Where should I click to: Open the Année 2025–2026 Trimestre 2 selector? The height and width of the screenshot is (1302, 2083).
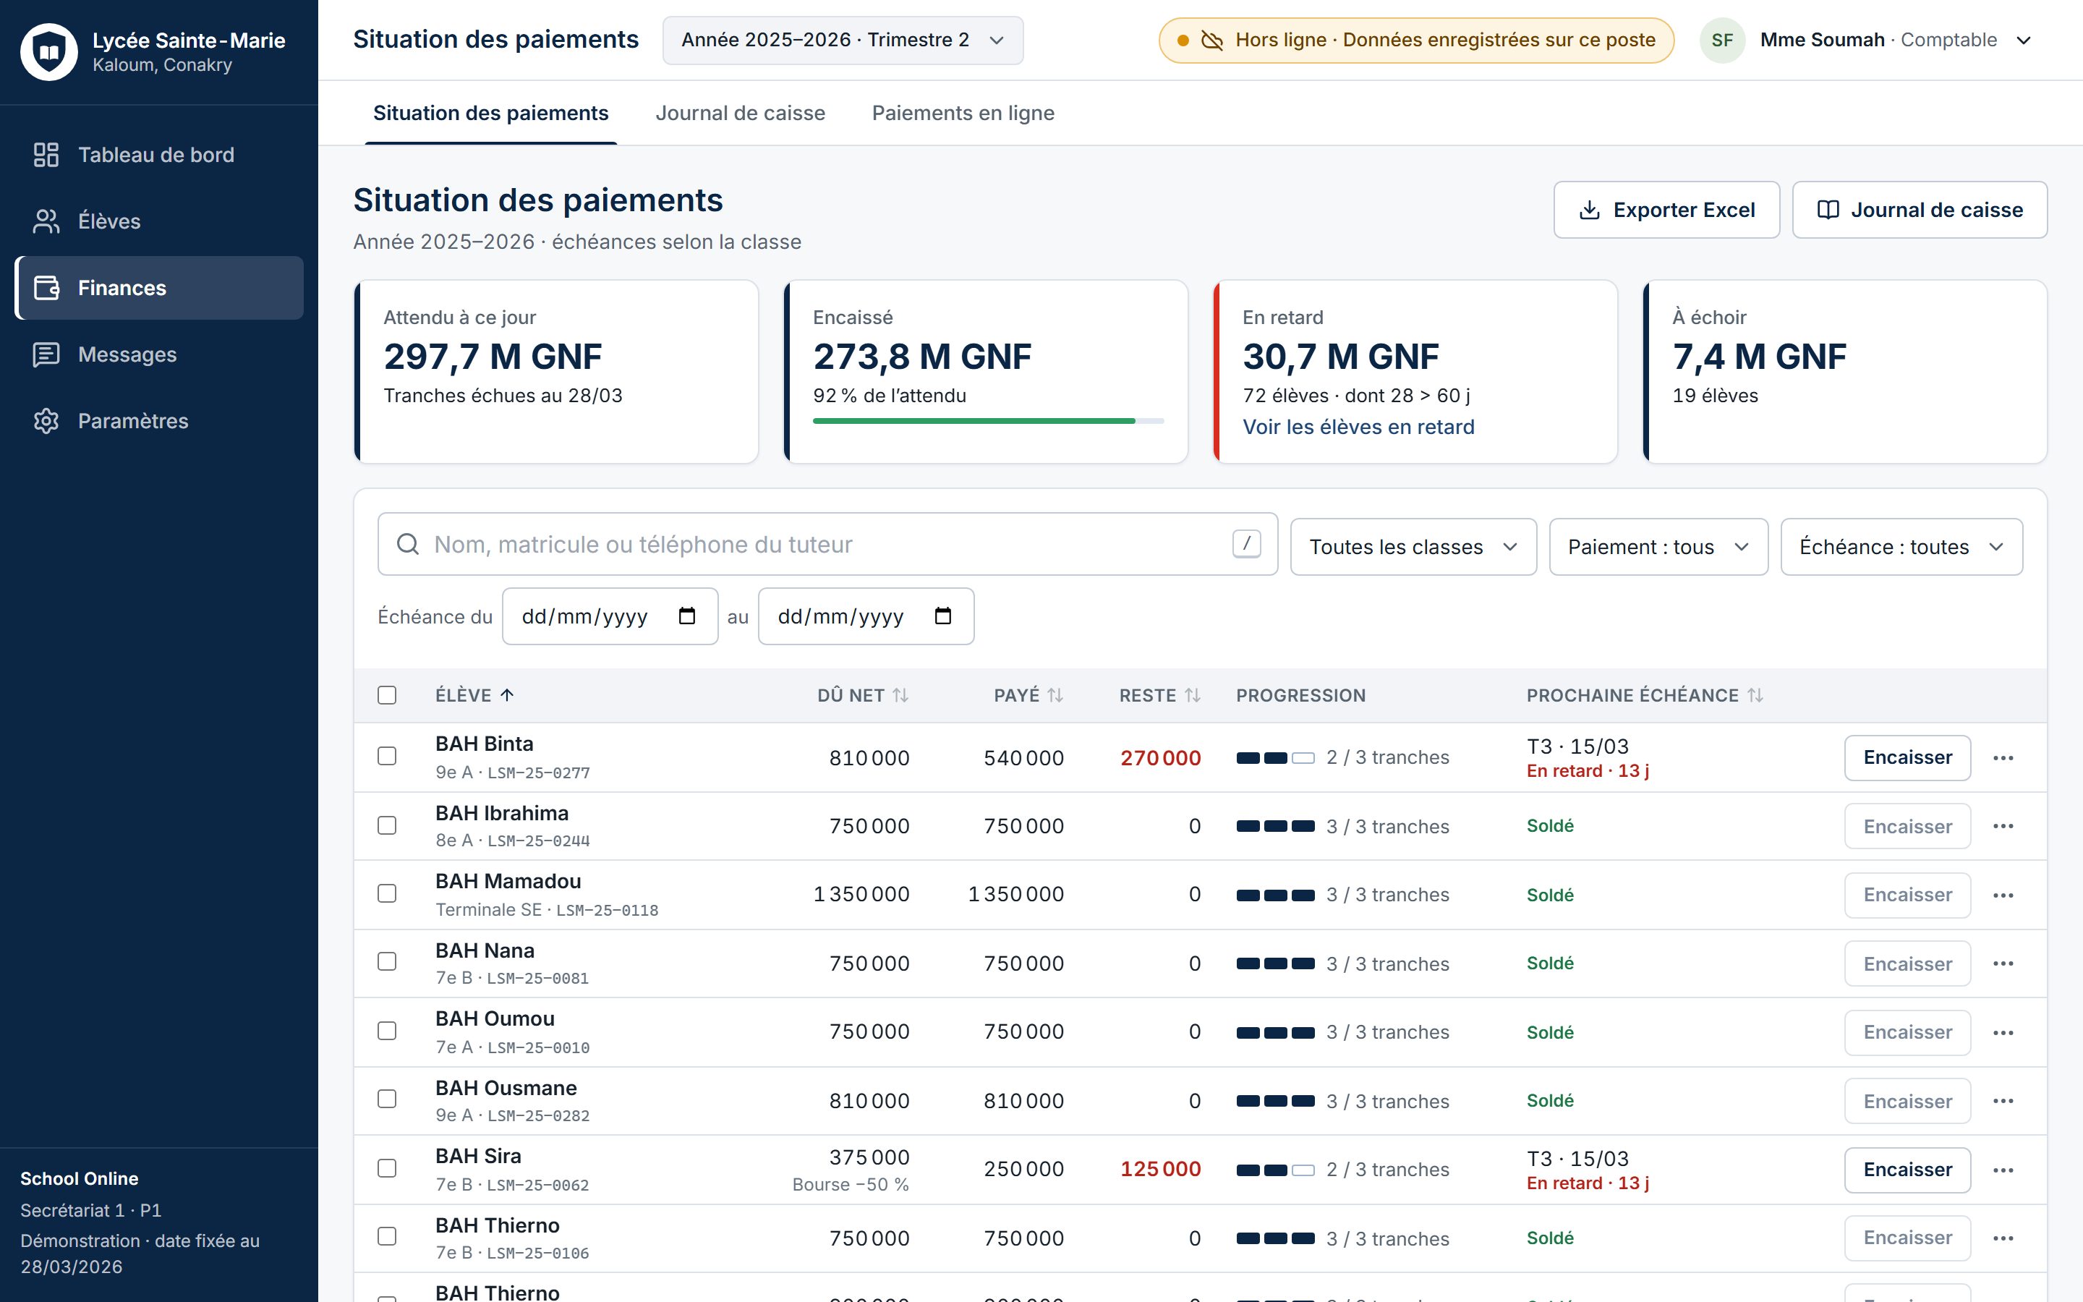point(843,41)
